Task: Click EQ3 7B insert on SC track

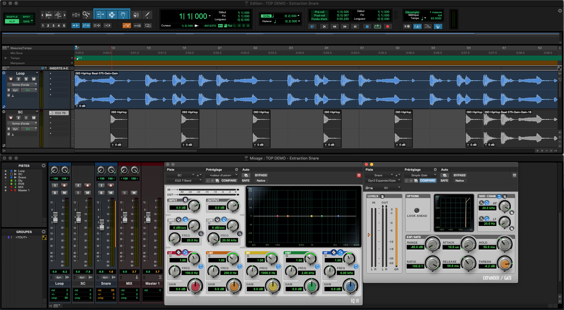Action: click(59, 113)
